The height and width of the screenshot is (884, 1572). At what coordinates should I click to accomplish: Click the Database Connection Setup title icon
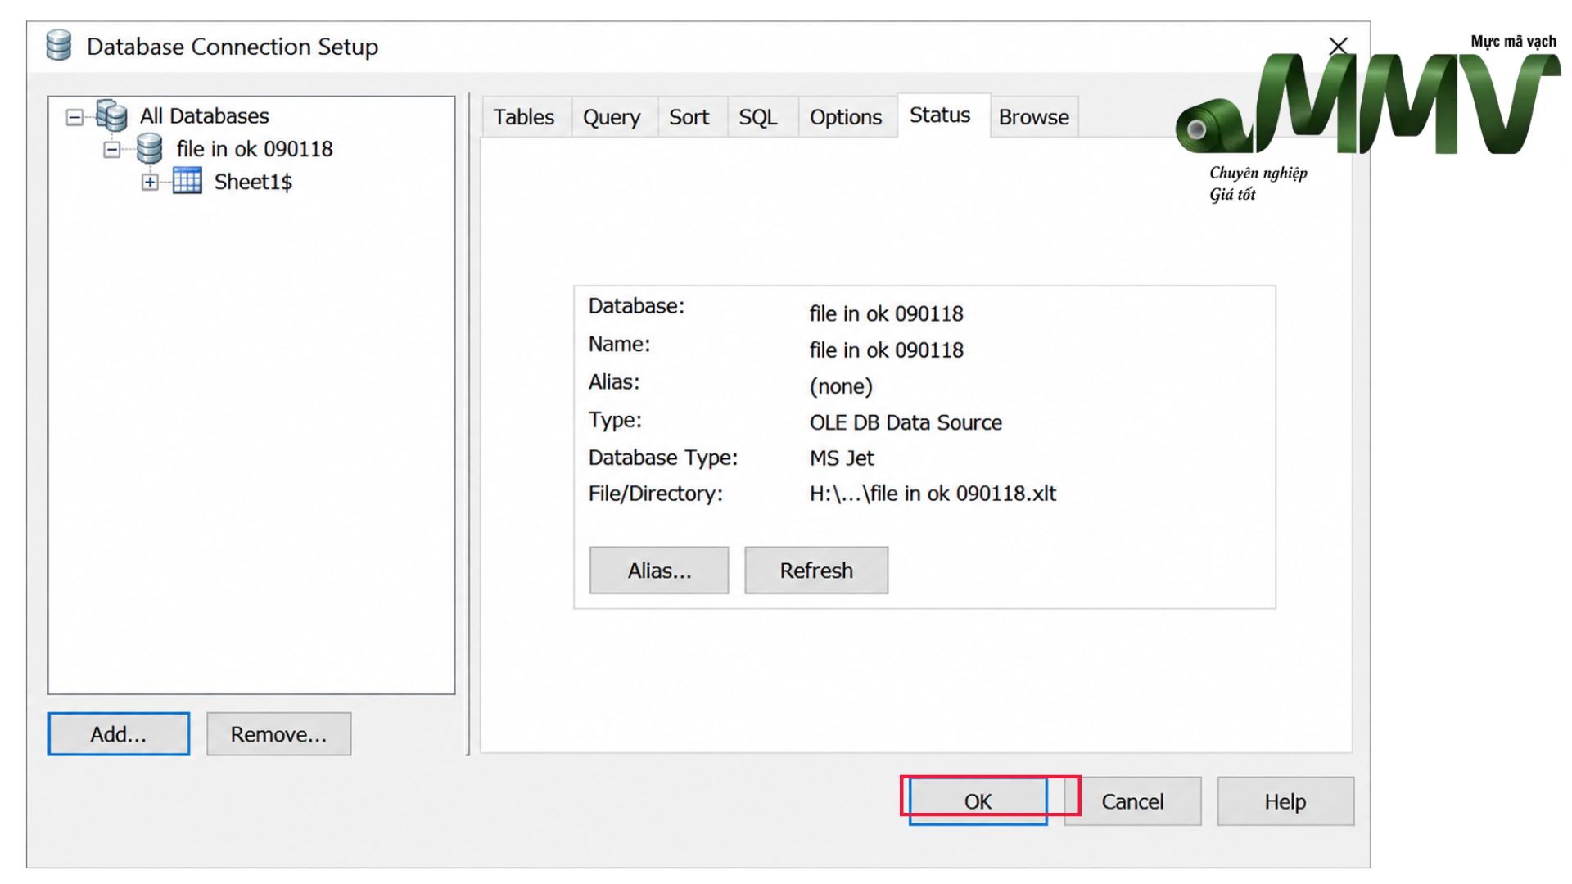58,46
